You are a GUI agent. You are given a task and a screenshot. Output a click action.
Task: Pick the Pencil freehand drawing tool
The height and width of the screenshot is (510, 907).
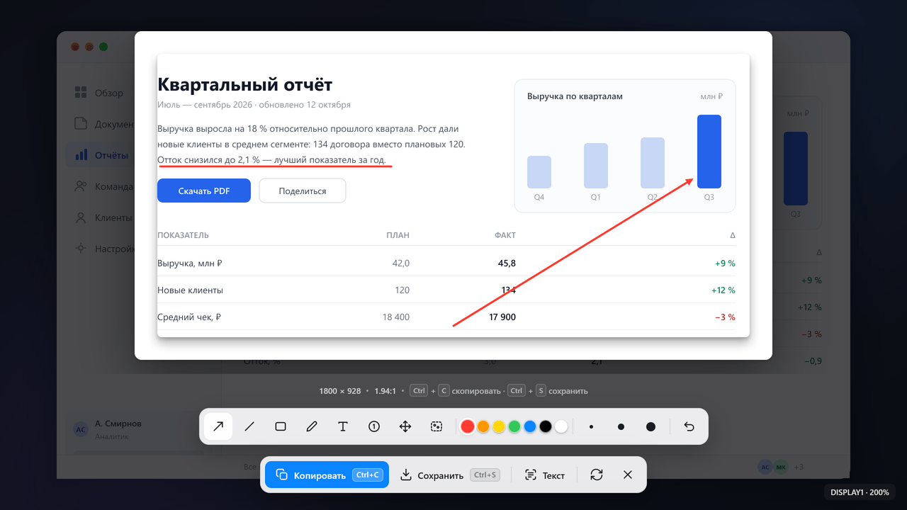(x=312, y=426)
